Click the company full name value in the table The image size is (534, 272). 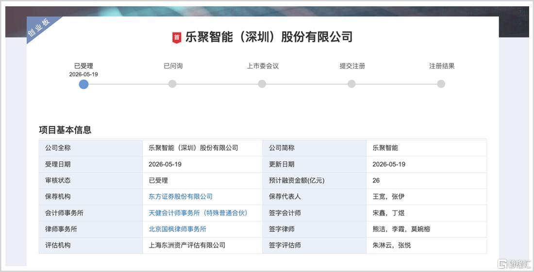193,148
